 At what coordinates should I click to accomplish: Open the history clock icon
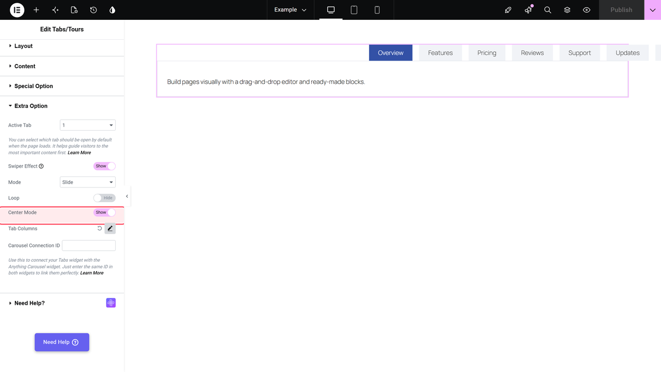[94, 10]
